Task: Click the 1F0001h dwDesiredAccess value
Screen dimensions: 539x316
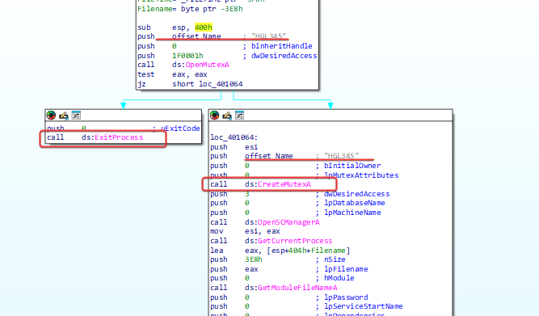Action: tap(187, 56)
